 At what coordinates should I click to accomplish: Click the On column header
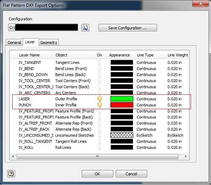point(101,55)
